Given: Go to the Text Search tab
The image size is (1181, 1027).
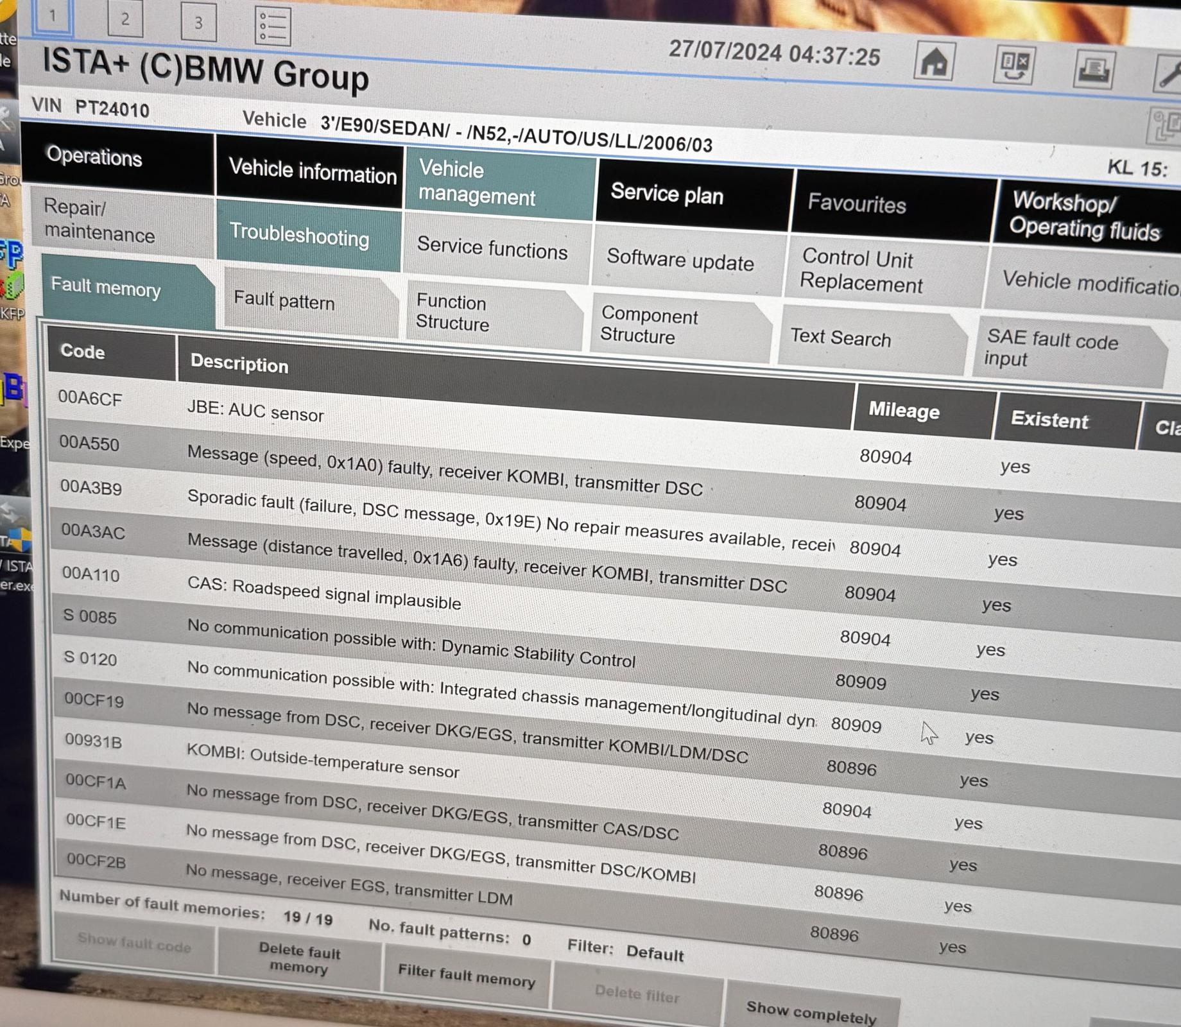Looking at the screenshot, I should click(840, 338).
